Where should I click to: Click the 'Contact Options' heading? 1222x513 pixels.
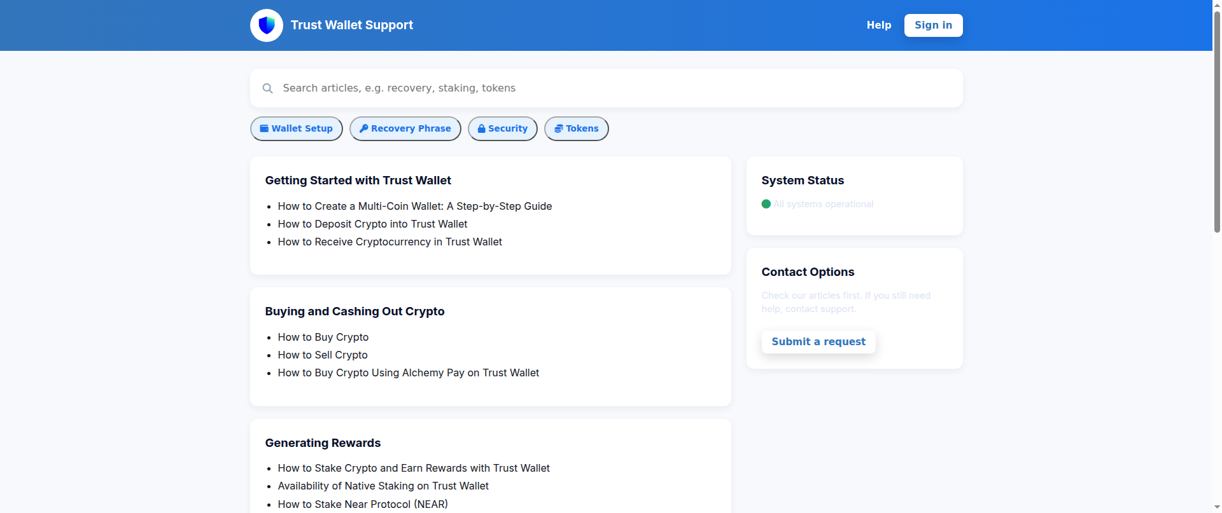pyautogui.click(x=808, y=272)
